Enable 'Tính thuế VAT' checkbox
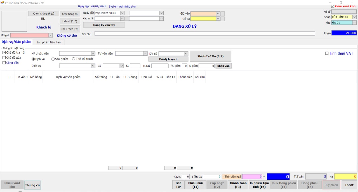 (327, 53)
